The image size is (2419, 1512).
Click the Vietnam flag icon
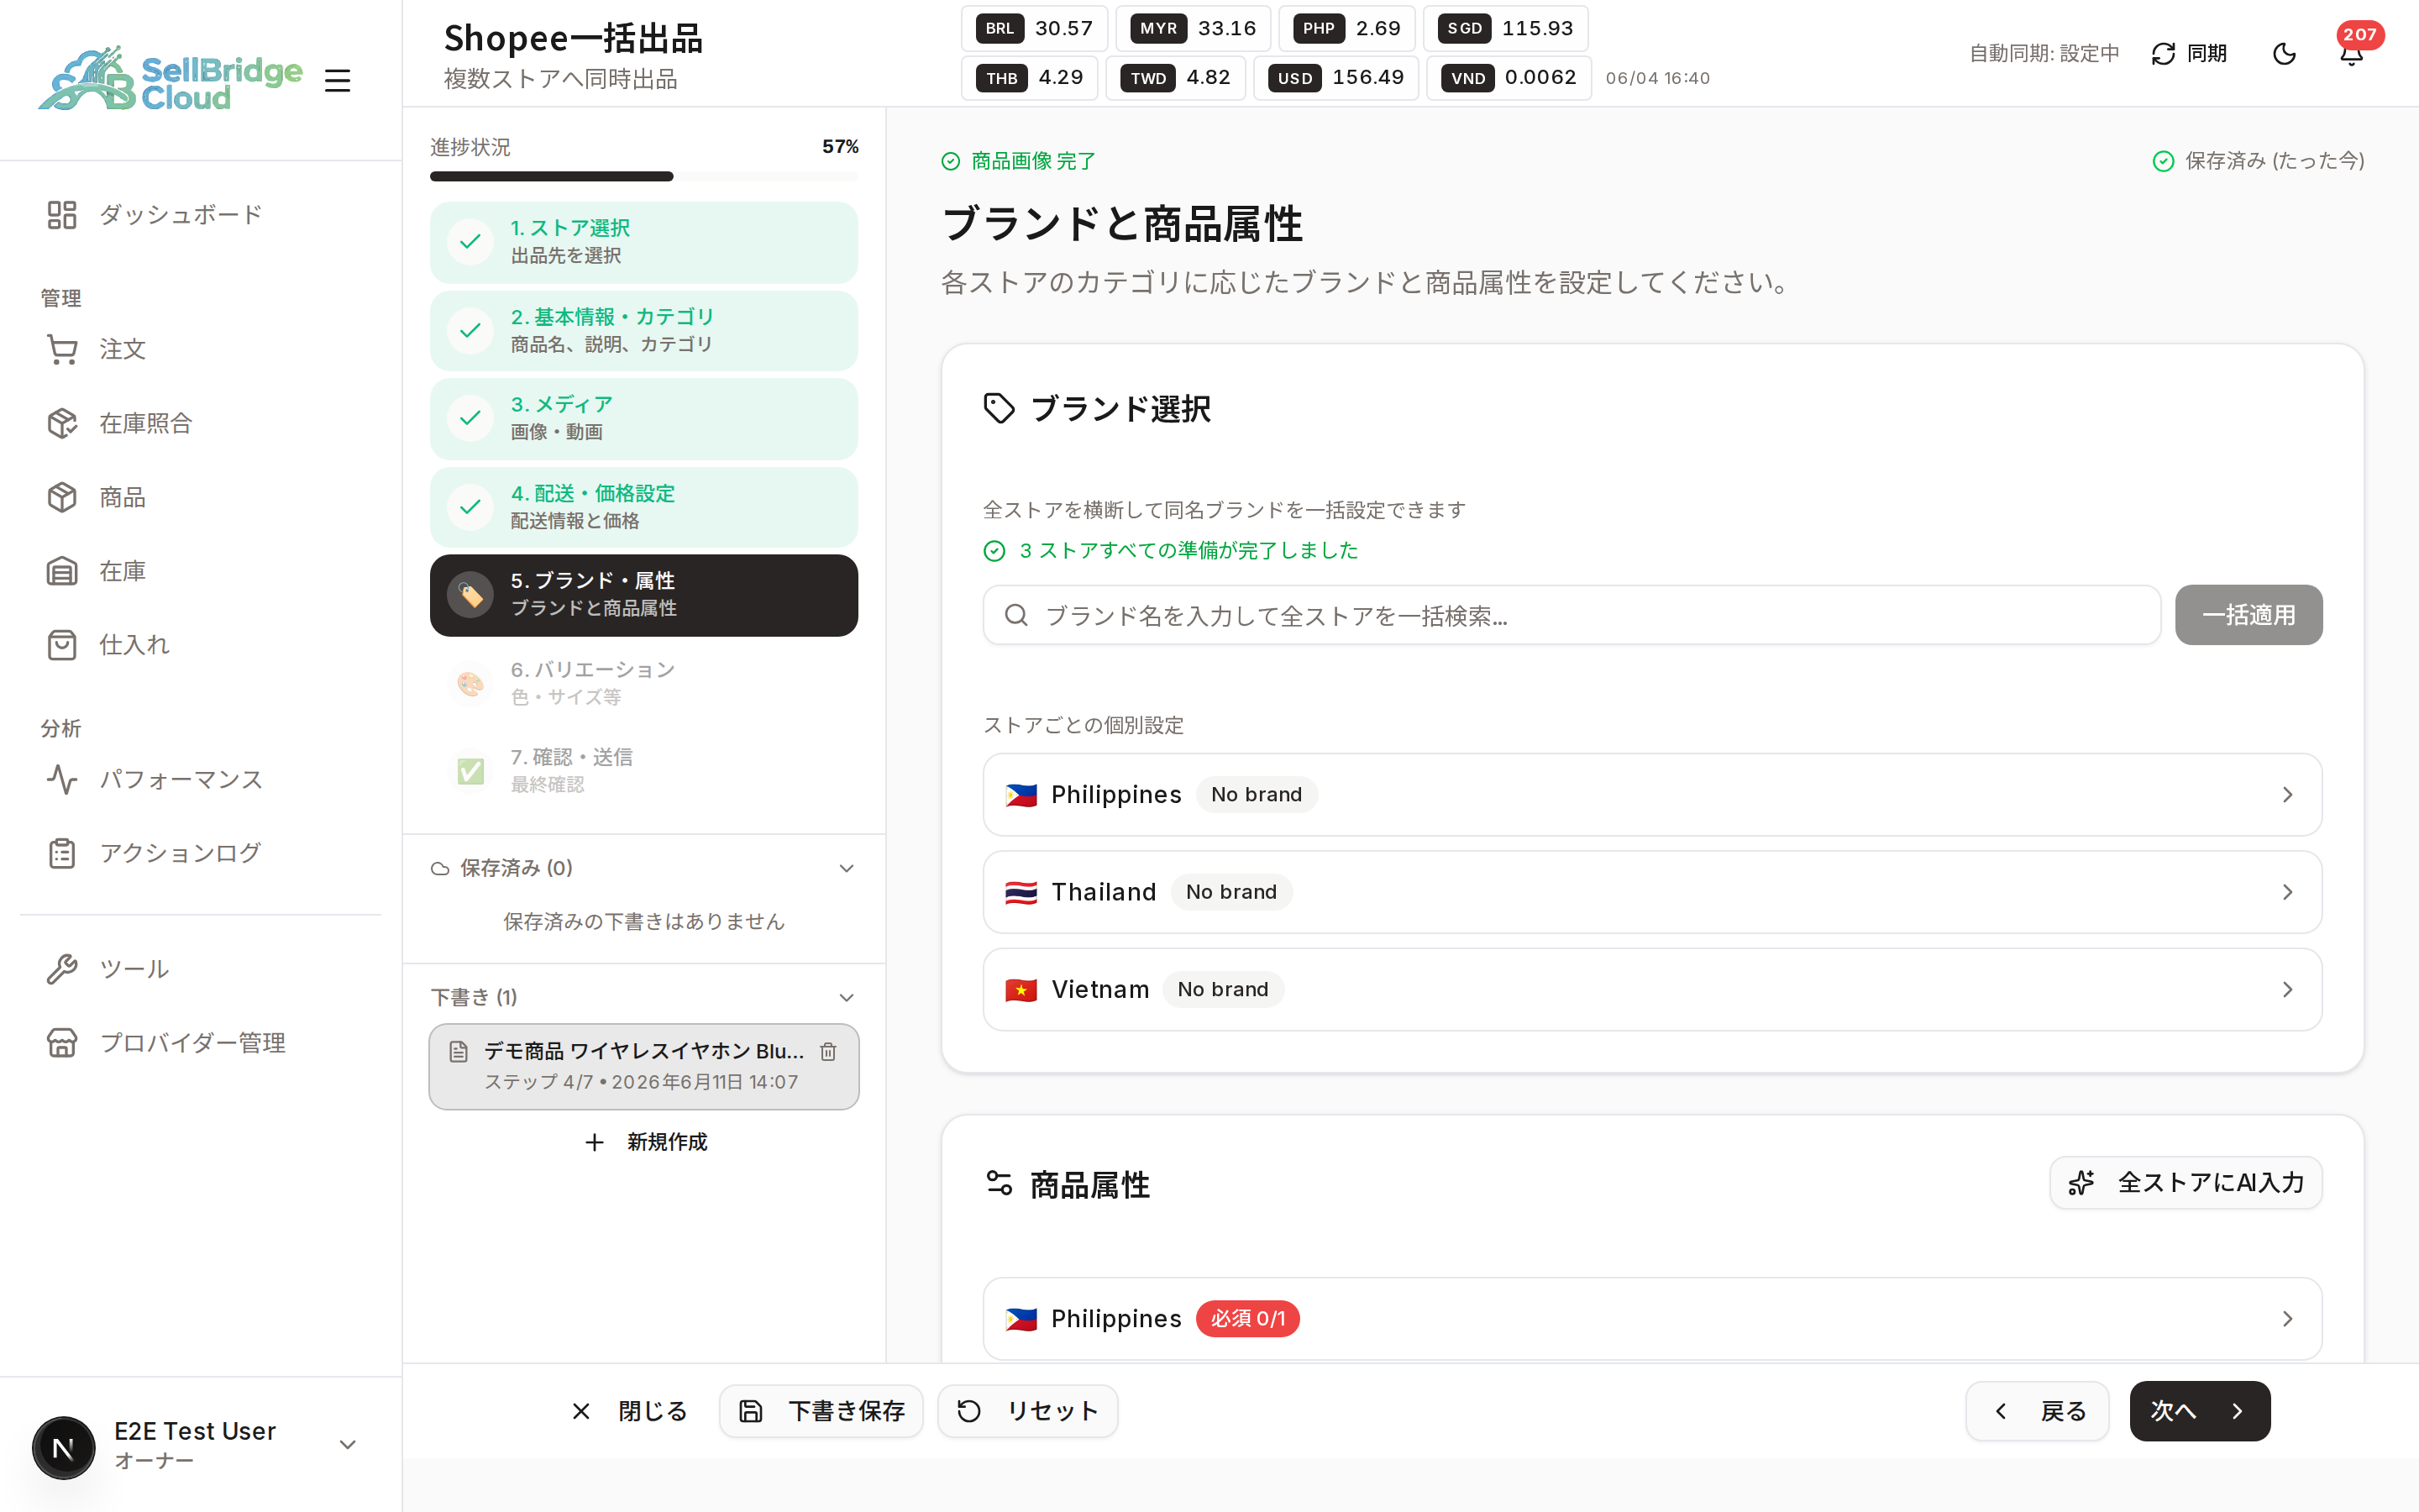[1021, 990]
